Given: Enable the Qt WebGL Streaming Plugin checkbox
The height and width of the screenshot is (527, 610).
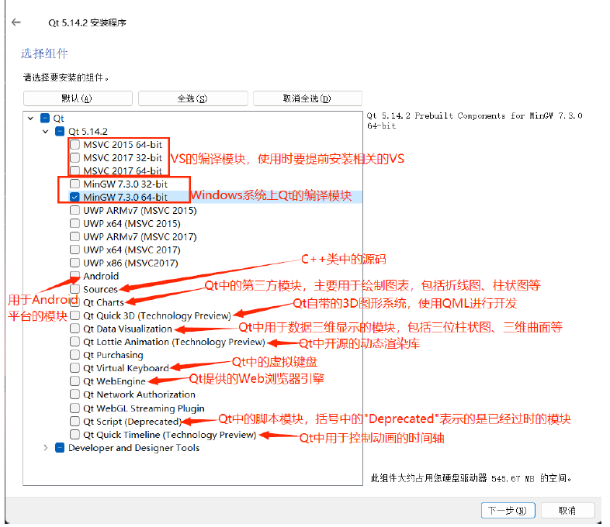Looking at the screenshot, I should (75, 408).
